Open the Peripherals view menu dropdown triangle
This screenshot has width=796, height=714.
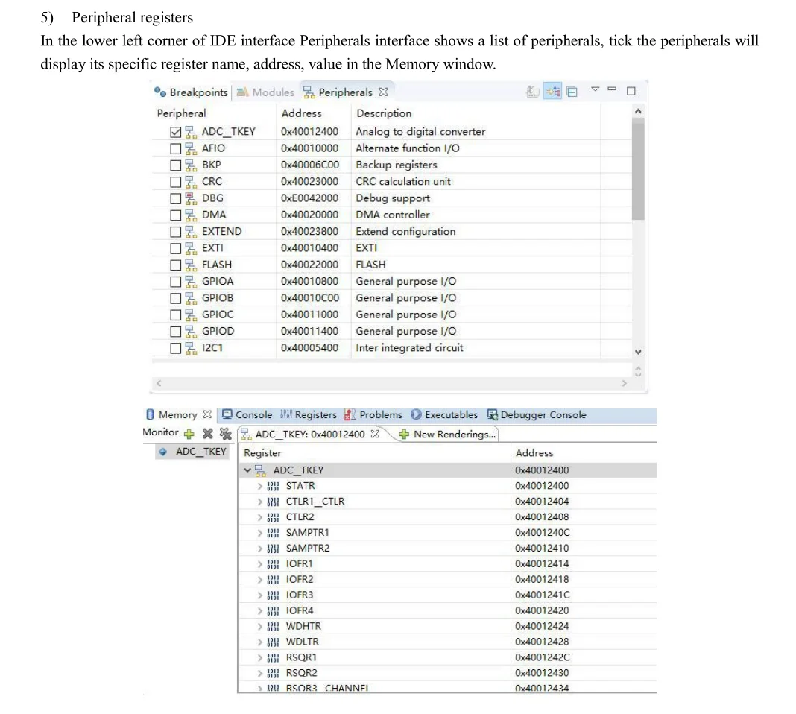point(595,89)
